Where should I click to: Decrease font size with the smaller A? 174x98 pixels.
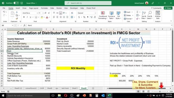[49, 13]
